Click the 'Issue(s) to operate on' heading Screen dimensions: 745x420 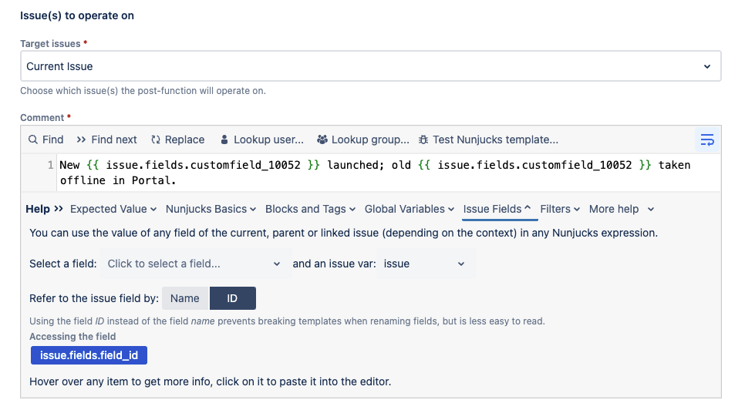point(77,15)
